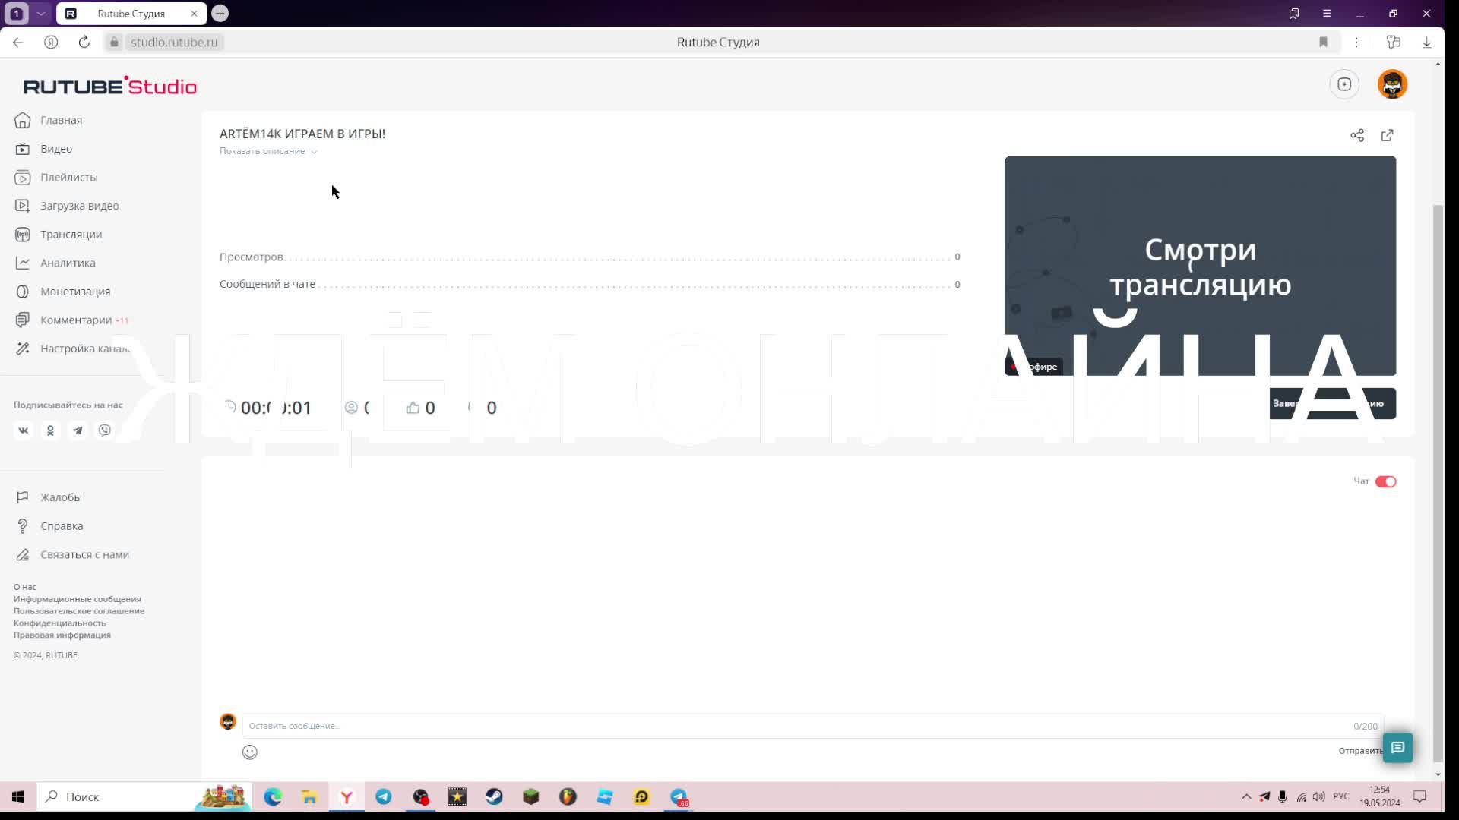Open Пользовательское соглашение footer link
The width and height of the screenshot is (1459, 820).
[x=79, y=611]
